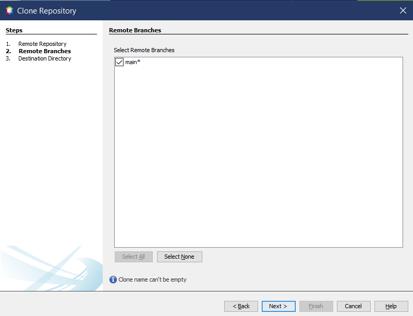Click the Remote Repository step

42,44
